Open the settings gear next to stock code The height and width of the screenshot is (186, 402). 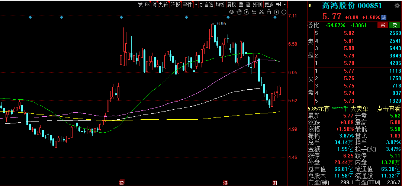pyautogui.click(x=397, y=5)
